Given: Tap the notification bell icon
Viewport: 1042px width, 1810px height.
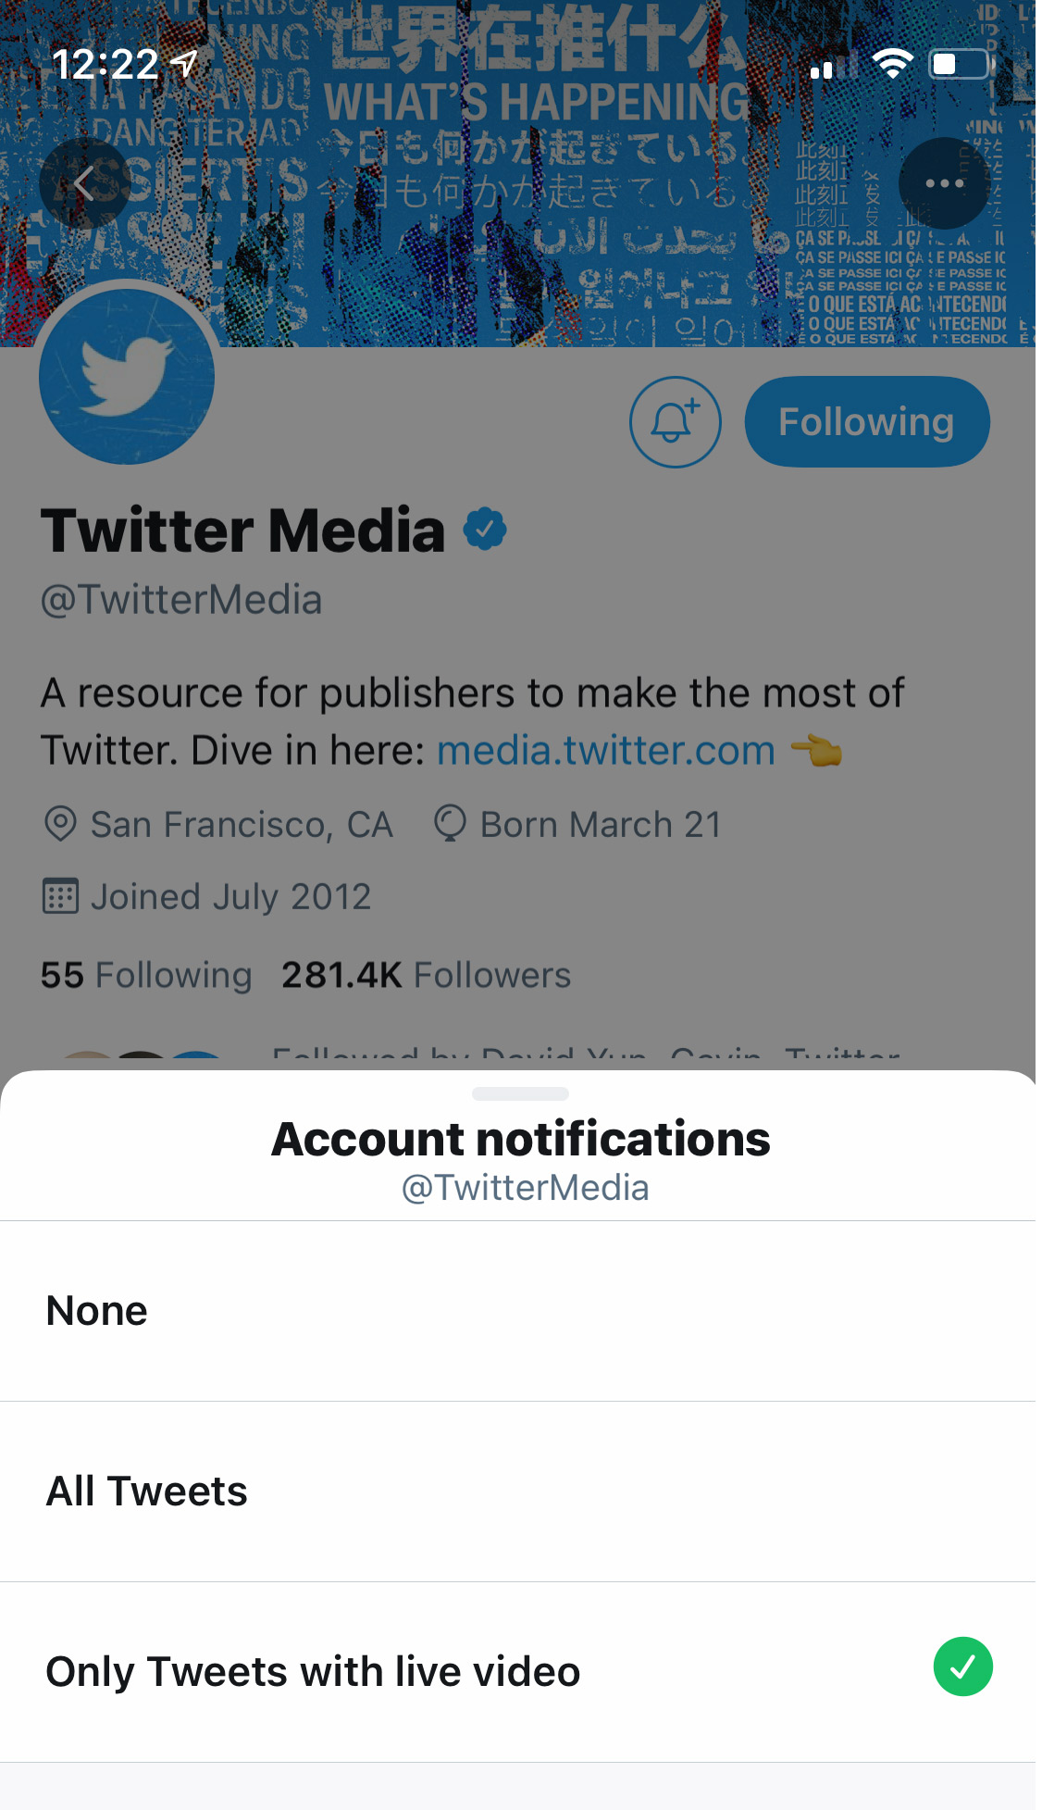Looking at the screenshot, I should pyautogui.click(x=675, y=421).
